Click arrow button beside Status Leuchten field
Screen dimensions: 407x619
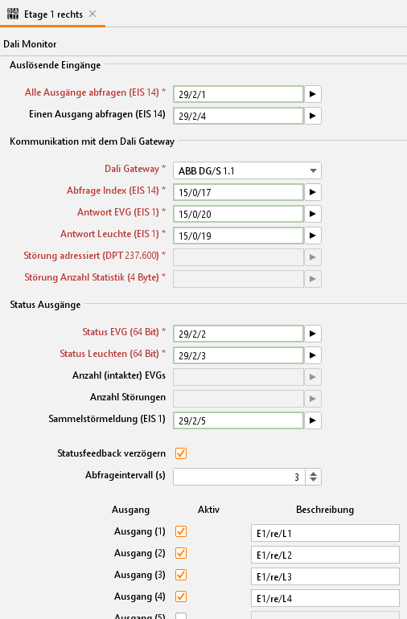313,355
